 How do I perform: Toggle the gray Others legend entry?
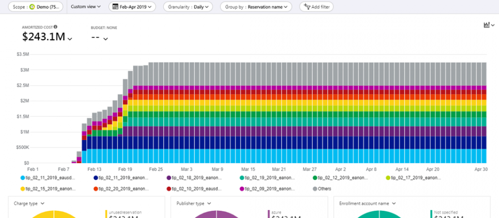point(322,189)
